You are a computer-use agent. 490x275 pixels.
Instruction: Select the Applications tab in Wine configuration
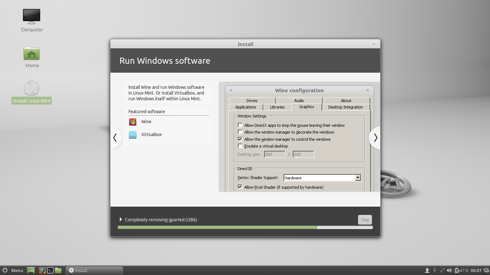click(246, 107)
